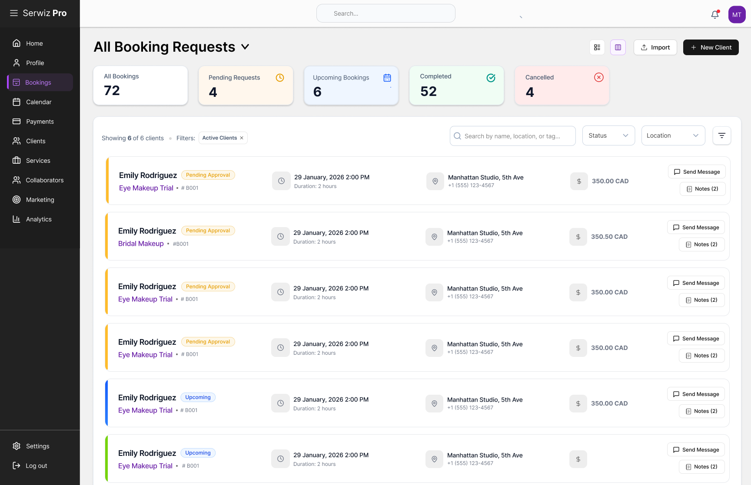This screenshot has height=485, width=751.
Task: Send Message for booking # B001 first row
Action: [697, 172]
